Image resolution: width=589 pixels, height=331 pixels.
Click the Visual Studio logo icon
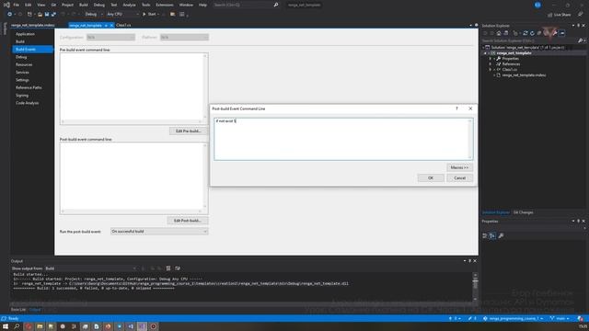6,5
